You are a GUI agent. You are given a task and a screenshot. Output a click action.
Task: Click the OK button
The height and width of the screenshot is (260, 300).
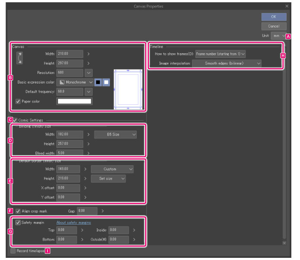(274, 17)
